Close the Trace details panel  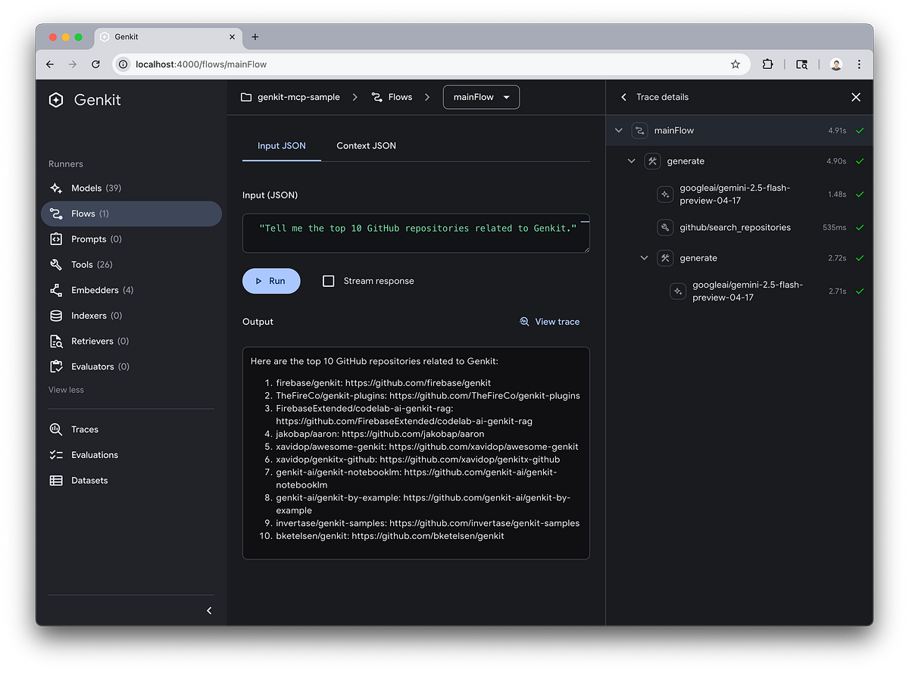pos(856,97)
